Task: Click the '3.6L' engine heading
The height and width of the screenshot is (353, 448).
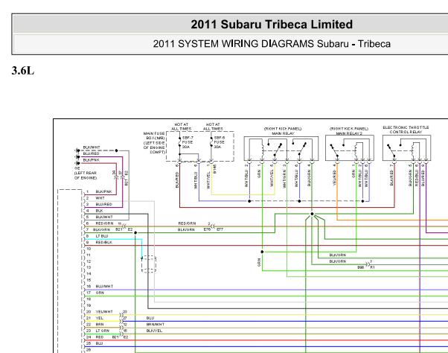Action: coord(23,70)
